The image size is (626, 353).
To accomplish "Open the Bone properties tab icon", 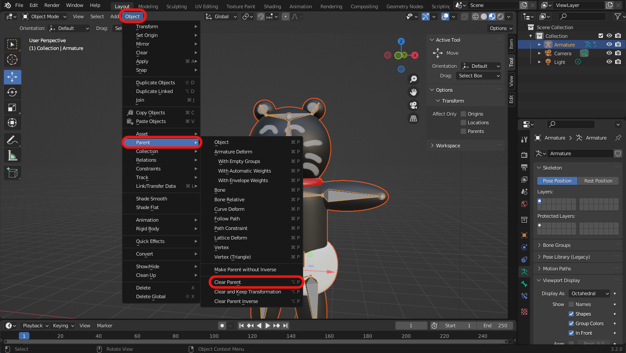I will [x=524, y=283].
